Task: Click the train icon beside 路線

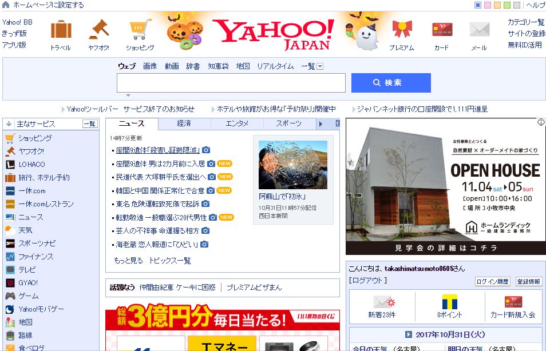Action: (10, 336)
